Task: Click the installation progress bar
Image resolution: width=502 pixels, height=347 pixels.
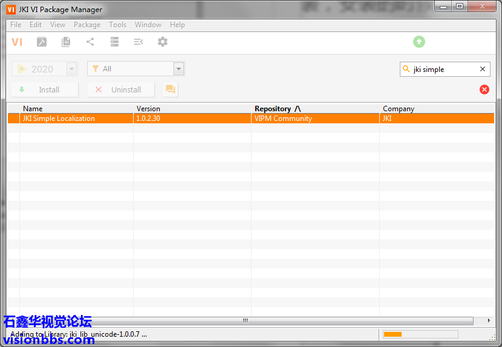Action: pyautogui.click(x=420, y=334)
